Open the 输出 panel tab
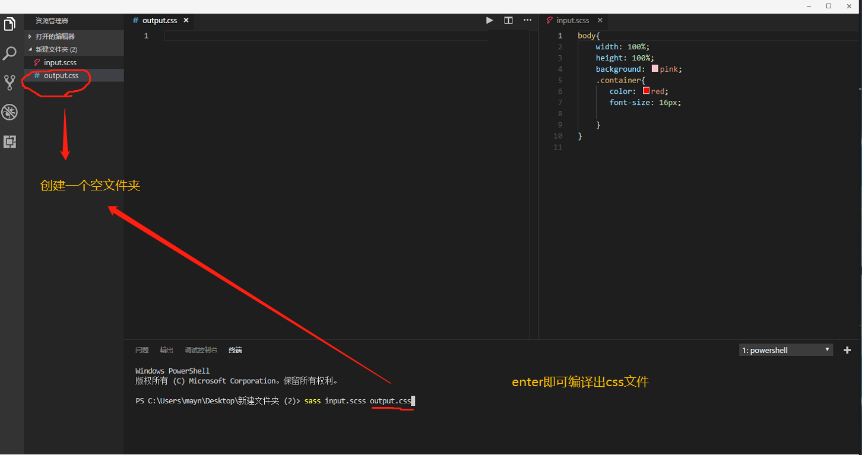Image resolution: width=862 pixels, height=455 pixels. (167, 350)
